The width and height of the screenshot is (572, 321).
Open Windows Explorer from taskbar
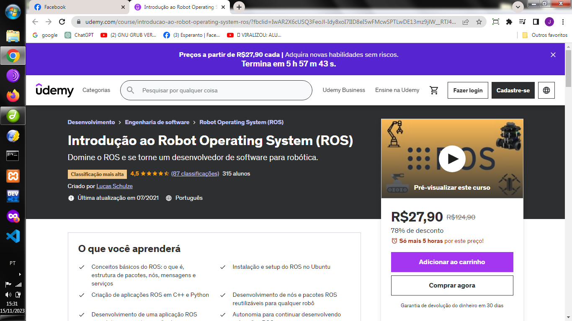[x=13, y=36]
